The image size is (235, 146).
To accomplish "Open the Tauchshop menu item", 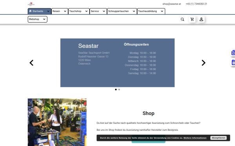I will [x=79, y=11].
